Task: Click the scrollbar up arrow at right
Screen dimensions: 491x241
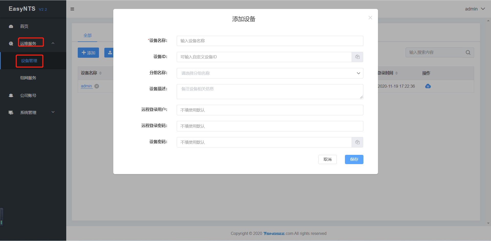Action: tap(488, 21)
